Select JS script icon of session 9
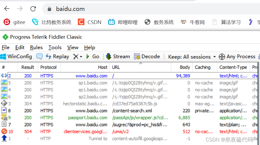 (4, 117)
